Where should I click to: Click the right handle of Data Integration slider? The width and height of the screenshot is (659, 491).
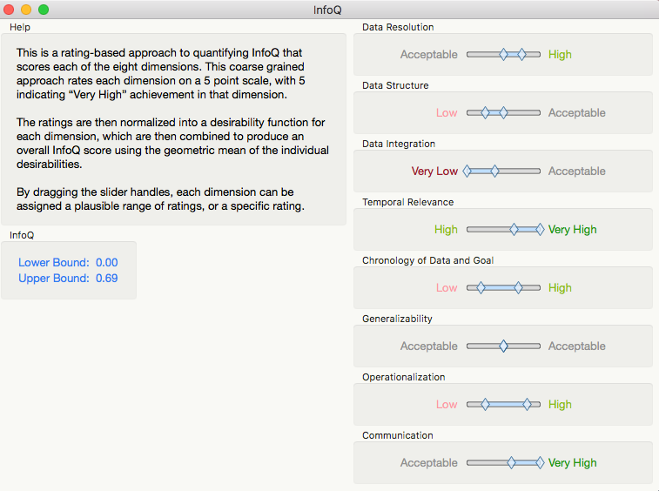tap(494, 171)
